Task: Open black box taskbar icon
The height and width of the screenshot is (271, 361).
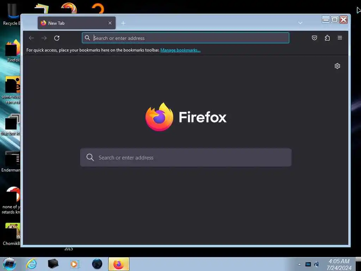Action: point(53,264)
